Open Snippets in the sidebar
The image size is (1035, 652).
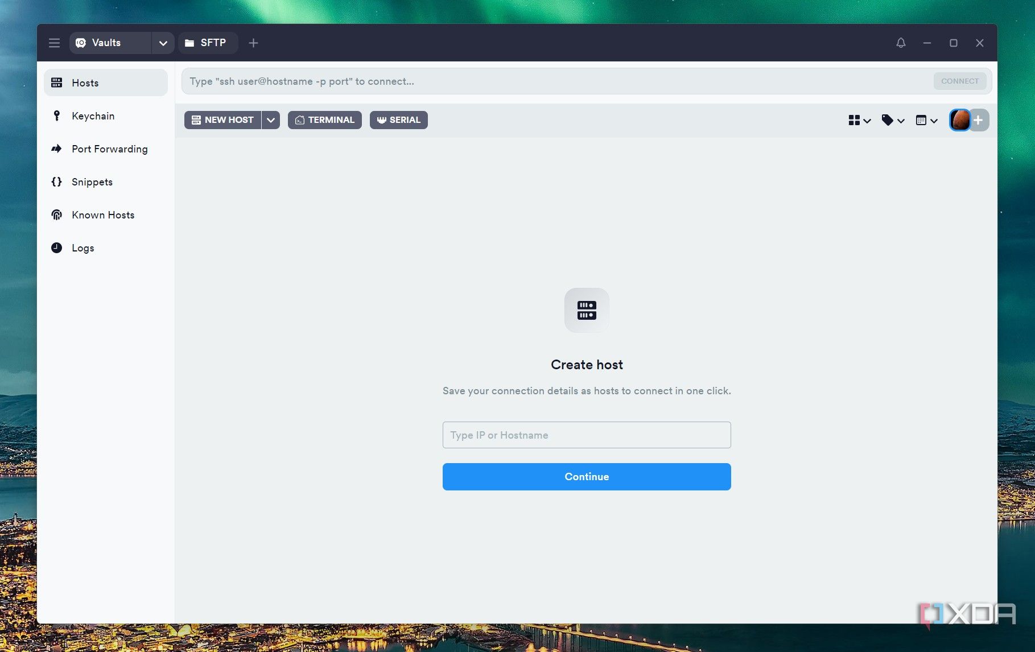click(106, 181)
